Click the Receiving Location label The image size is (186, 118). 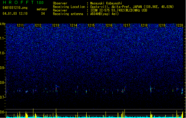click(x=69, y=7)
